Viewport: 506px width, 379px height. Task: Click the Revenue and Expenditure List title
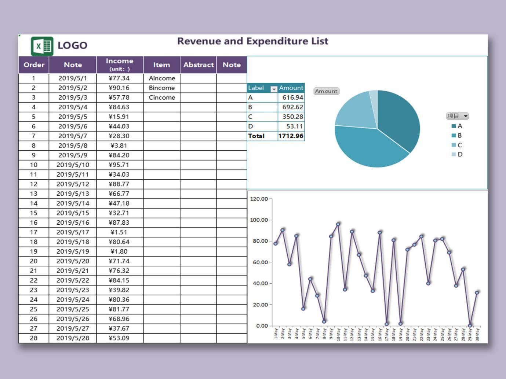click(253, 41)
